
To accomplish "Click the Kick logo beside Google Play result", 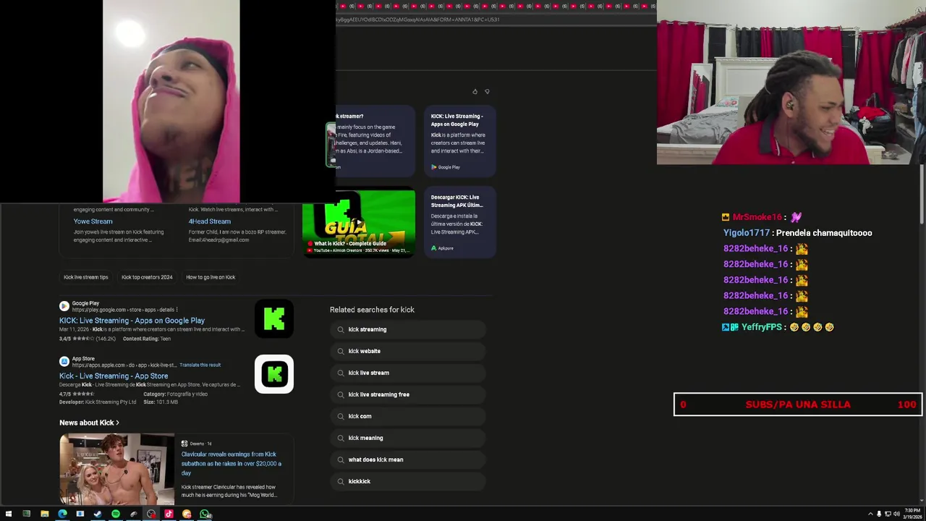I will point(274,318).
